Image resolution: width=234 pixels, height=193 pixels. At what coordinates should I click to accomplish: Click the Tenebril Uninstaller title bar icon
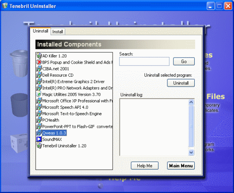[x=5, y=6]
